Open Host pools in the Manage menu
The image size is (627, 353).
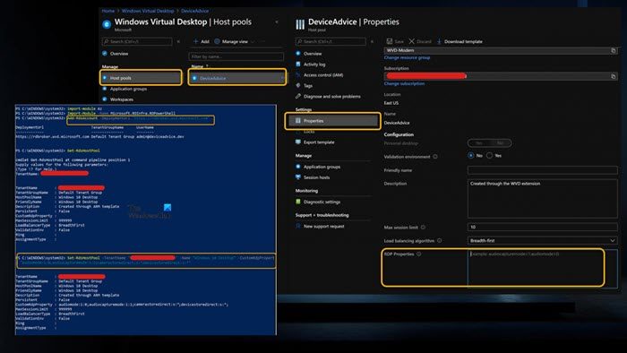(x=142, y=78)
